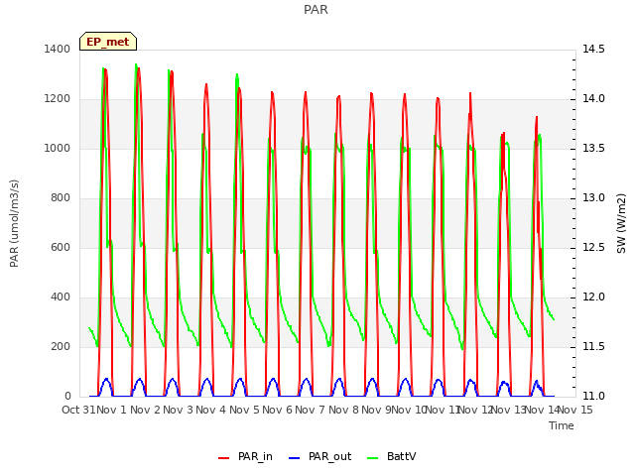Click the Nov 2 x-axis tick label
The height and width of the screenshot is (476, 635).
(145, 410)
